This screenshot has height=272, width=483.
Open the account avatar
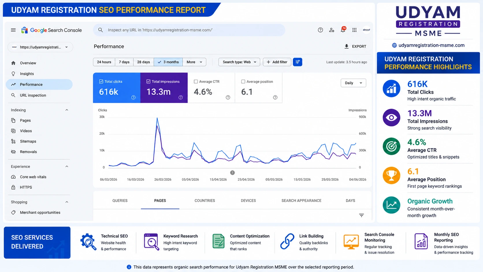coord(366,30)
